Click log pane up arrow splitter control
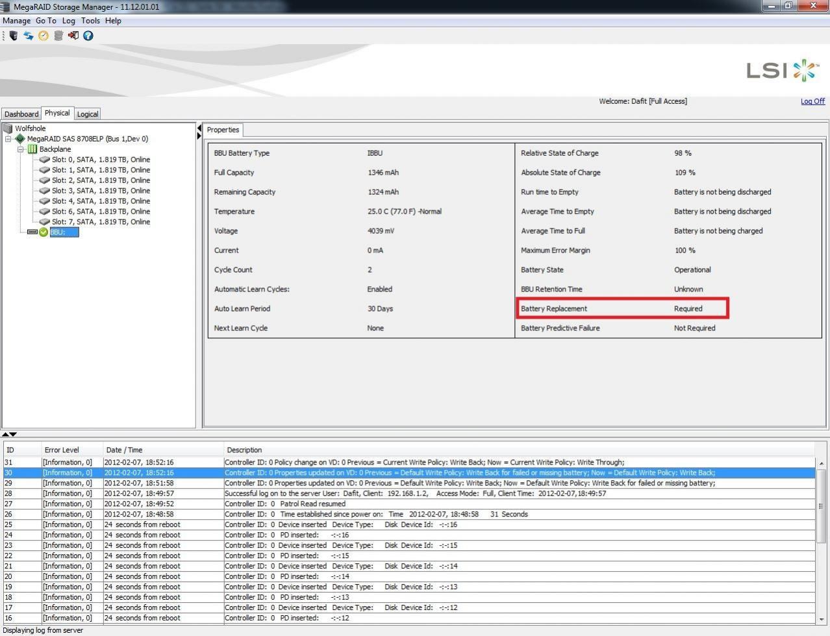The height and width of the screenshot is (636, 830). click(x=5, y=434)
